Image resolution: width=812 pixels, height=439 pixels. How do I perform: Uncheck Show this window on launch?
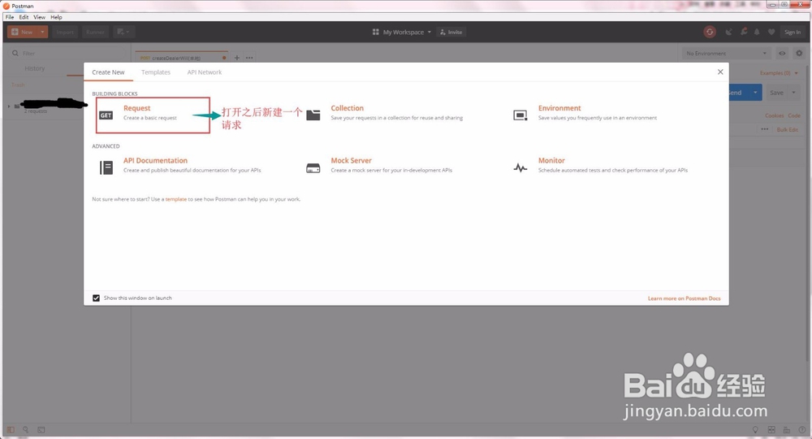(x=96, y=298)
